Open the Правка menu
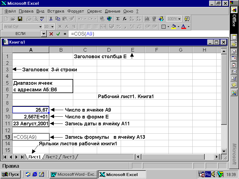This screenshot has height=179, width=239. (26, 11)
